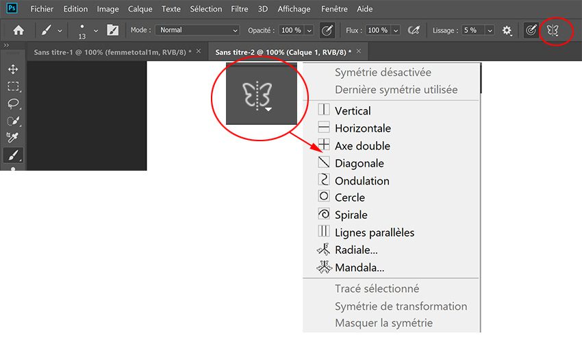Open the Flux slider dropdown arrow

pyautogui.click(x=396, y=30)
